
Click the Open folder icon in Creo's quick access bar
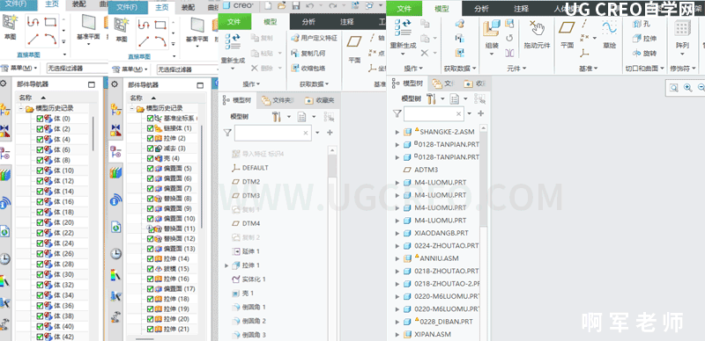click(282, 6)
